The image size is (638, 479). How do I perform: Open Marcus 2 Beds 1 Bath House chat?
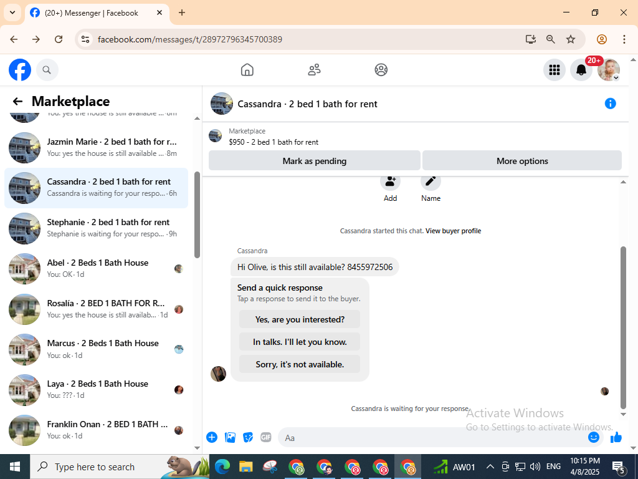[97, 349]
